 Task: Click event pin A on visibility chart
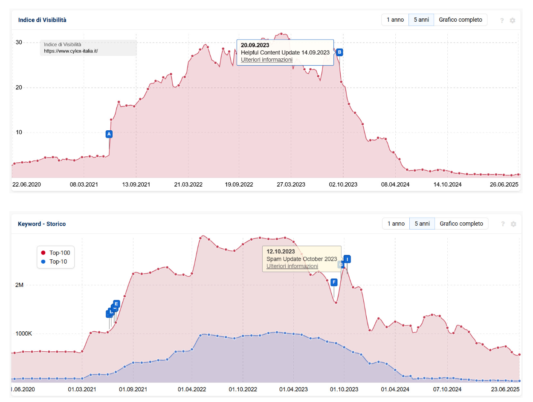[x=109, y=134]
